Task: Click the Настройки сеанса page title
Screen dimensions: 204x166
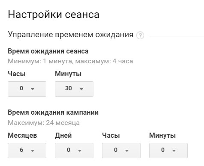Action: 54,15
